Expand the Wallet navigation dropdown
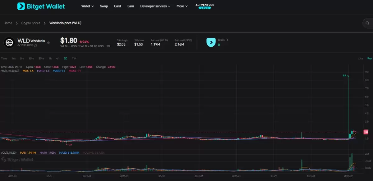 click(87, 6)
